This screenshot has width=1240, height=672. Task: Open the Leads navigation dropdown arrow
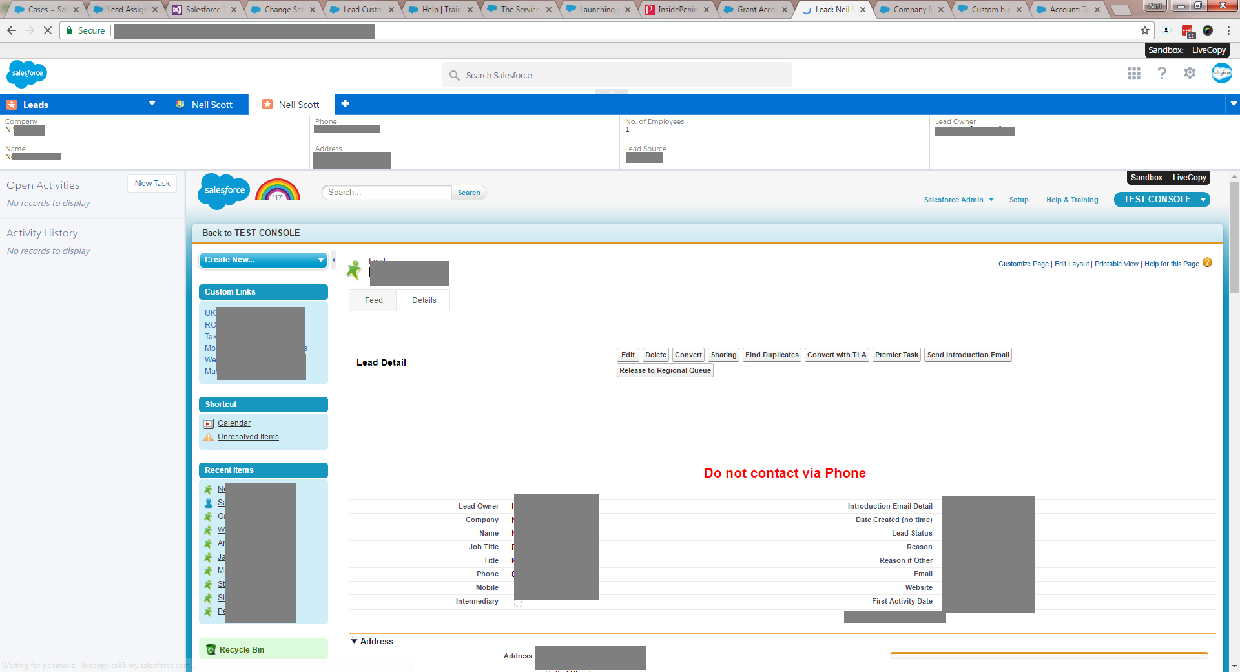[x=152, y=103]
